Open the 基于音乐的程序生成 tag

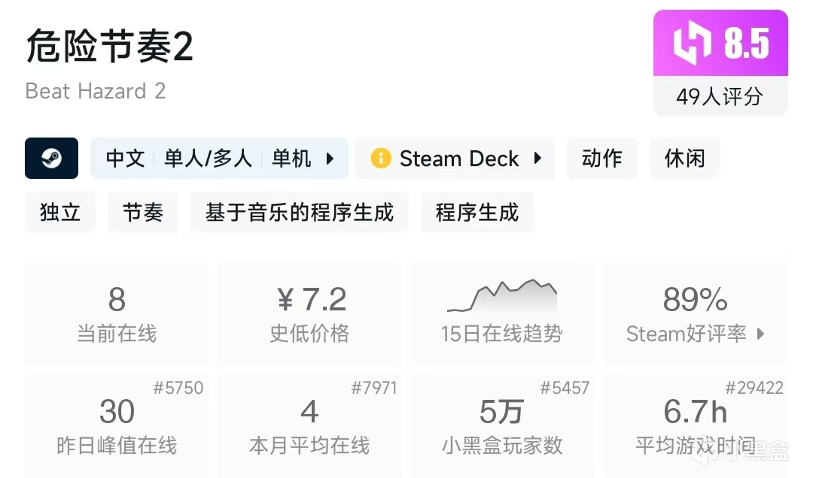coord(300,213)
